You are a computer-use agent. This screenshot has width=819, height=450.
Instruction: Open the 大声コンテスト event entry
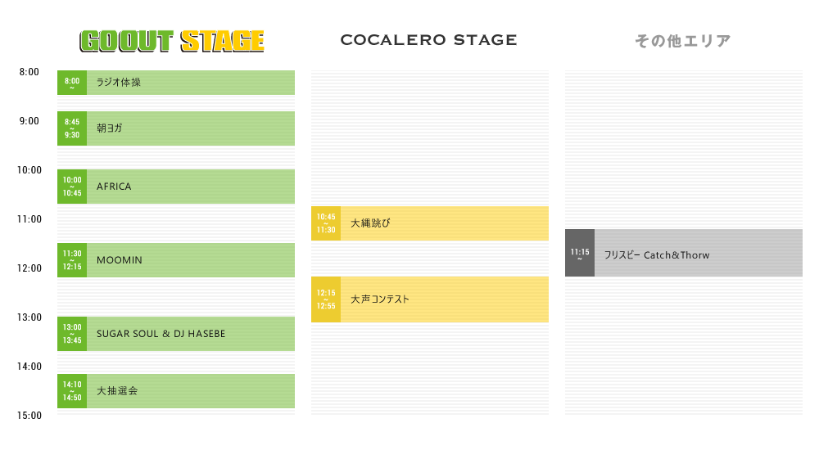click(x=430, y=299)
